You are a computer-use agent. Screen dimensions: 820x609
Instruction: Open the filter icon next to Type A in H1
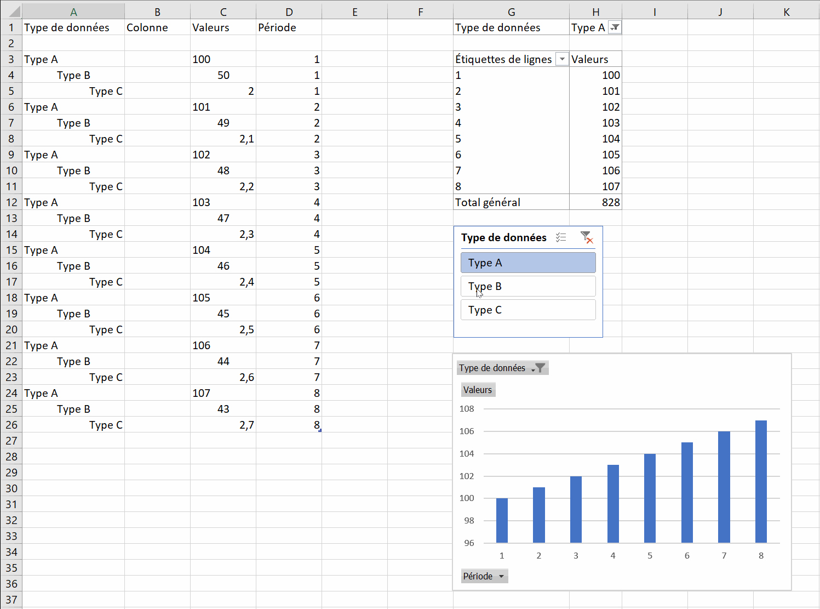click(615, 27)
